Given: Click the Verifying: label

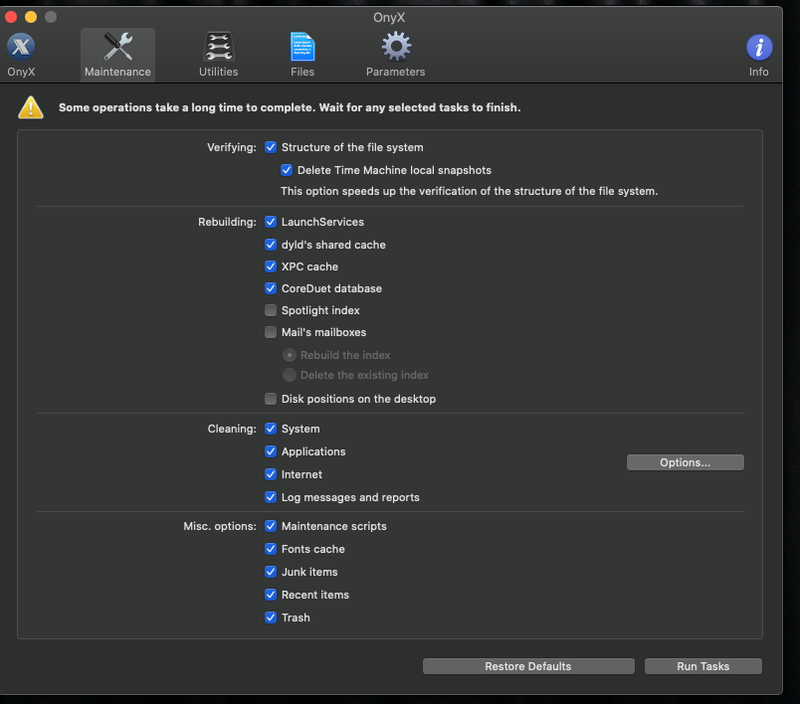Looking at the screenshot, I should click(x=232, y=147).
